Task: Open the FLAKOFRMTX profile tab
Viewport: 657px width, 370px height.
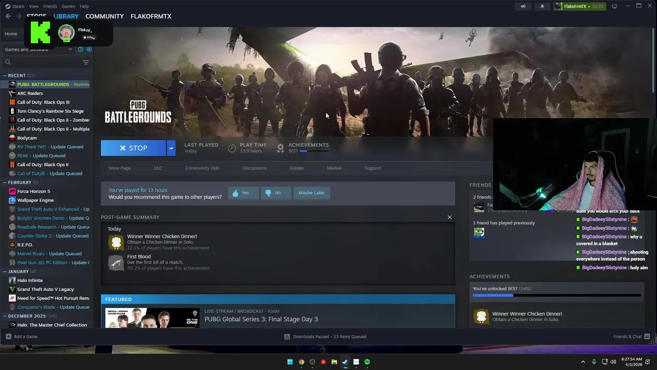Action: click(151, 16)
